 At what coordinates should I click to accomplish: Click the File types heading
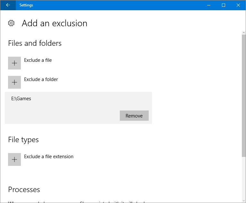pyautogui.click(x=23, y=140)
